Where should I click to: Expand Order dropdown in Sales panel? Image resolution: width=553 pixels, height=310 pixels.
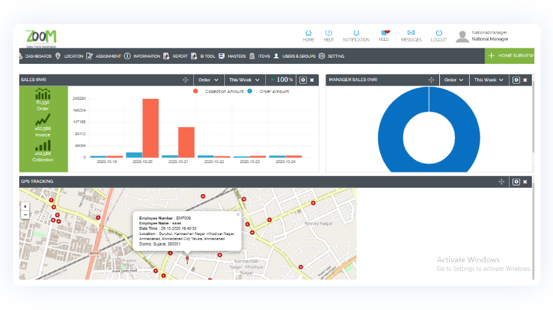coord(208,80)
